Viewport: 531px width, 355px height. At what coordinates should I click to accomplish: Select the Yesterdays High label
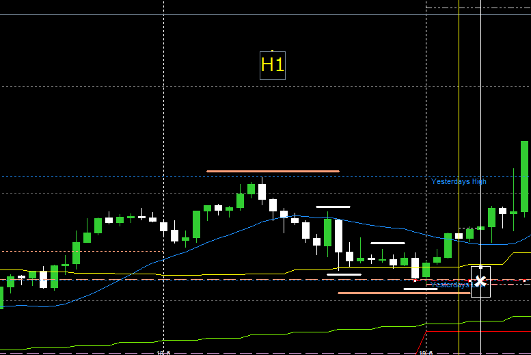click(459, 182)
